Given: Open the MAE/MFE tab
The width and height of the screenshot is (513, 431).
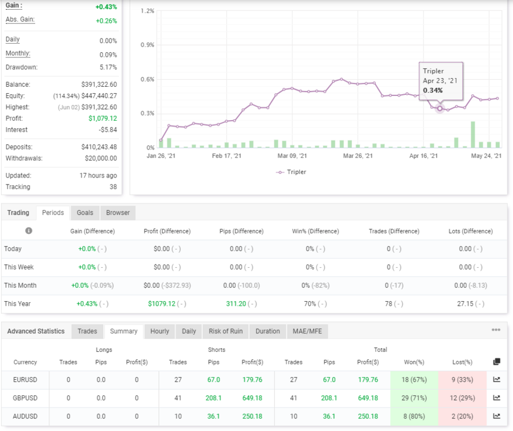Looking at the screenshot, I should tap(307, 332).
